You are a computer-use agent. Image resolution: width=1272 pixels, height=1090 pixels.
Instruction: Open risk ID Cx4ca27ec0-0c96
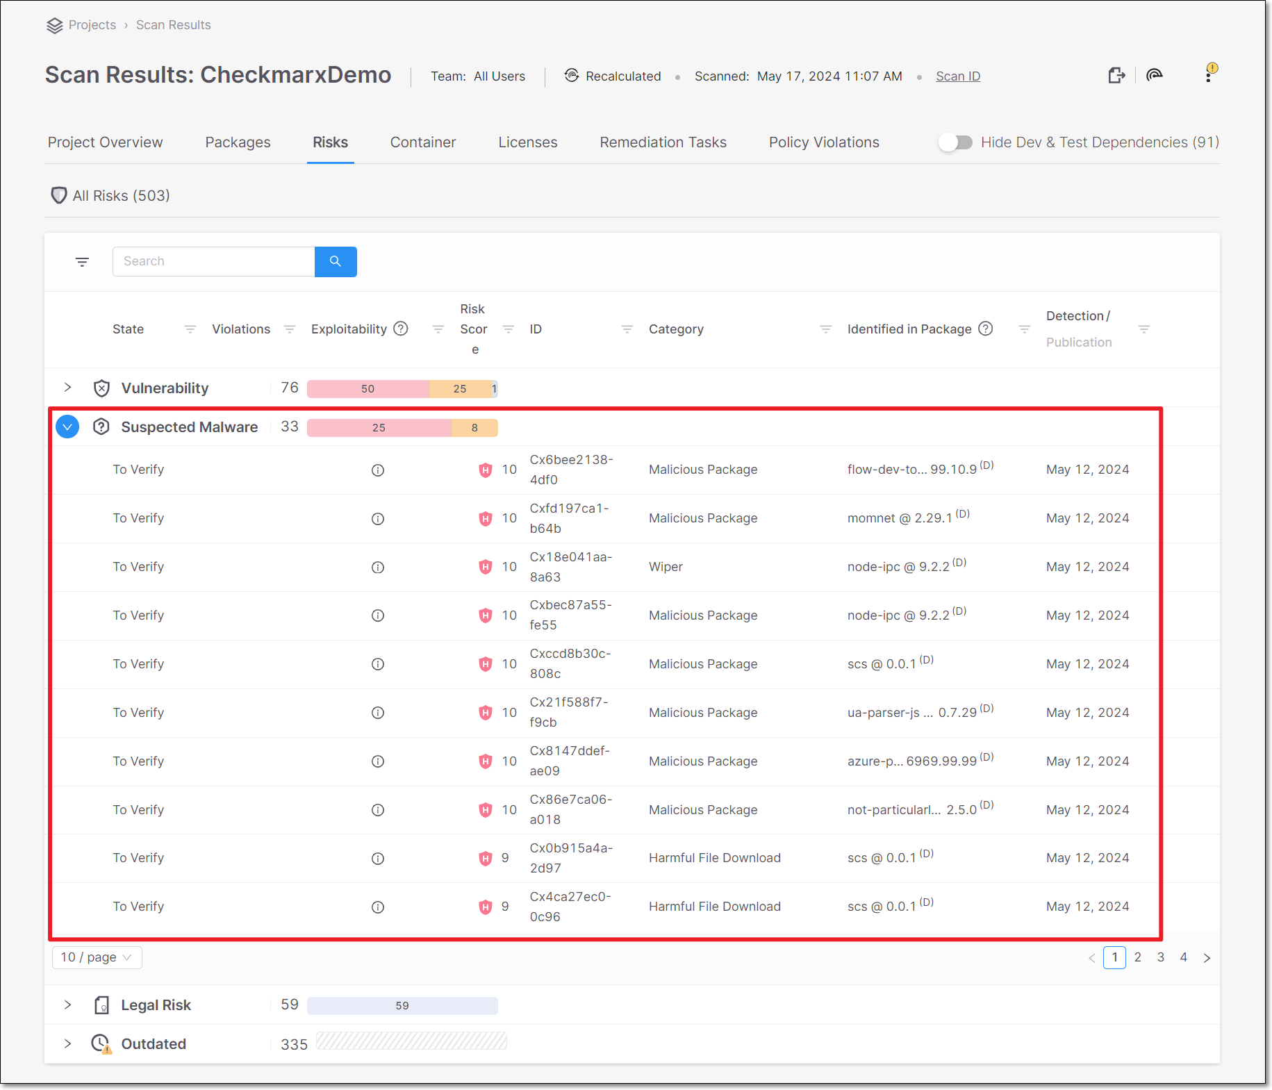pos(570,907)
